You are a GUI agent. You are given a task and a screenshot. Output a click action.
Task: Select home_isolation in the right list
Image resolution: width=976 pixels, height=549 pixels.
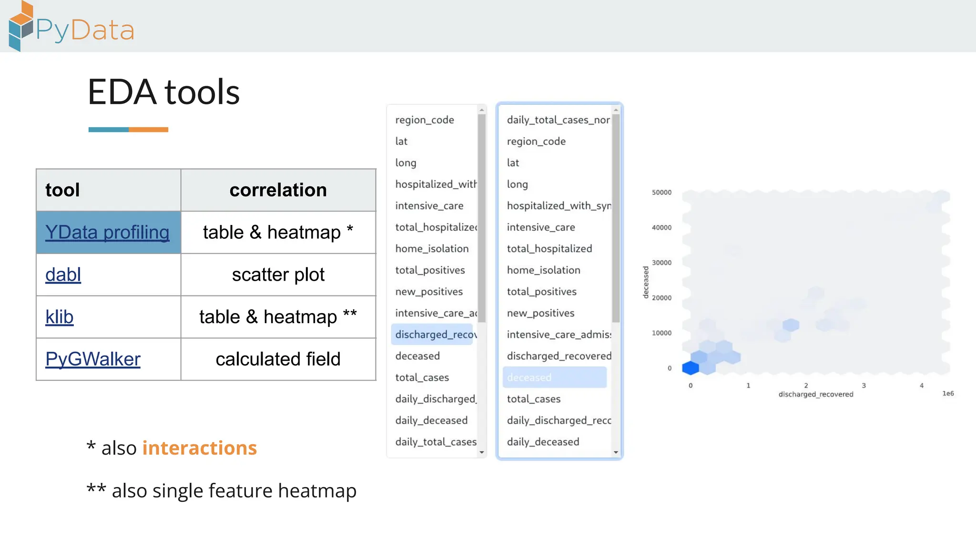click(x=543, y=270)
